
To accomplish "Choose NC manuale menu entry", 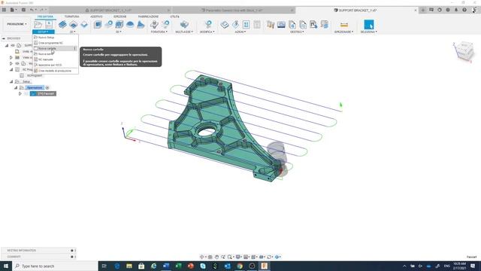I will click(x=56, y=59).
